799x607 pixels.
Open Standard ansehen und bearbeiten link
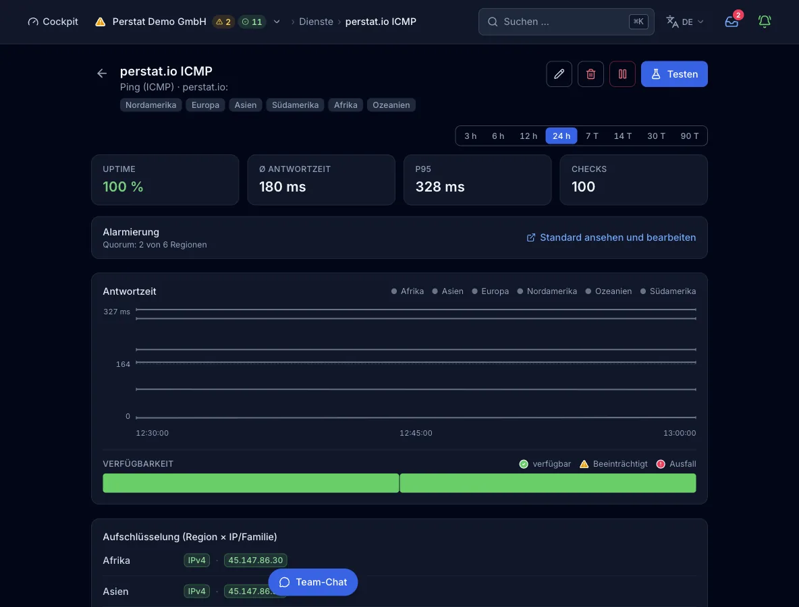[611, 237]
